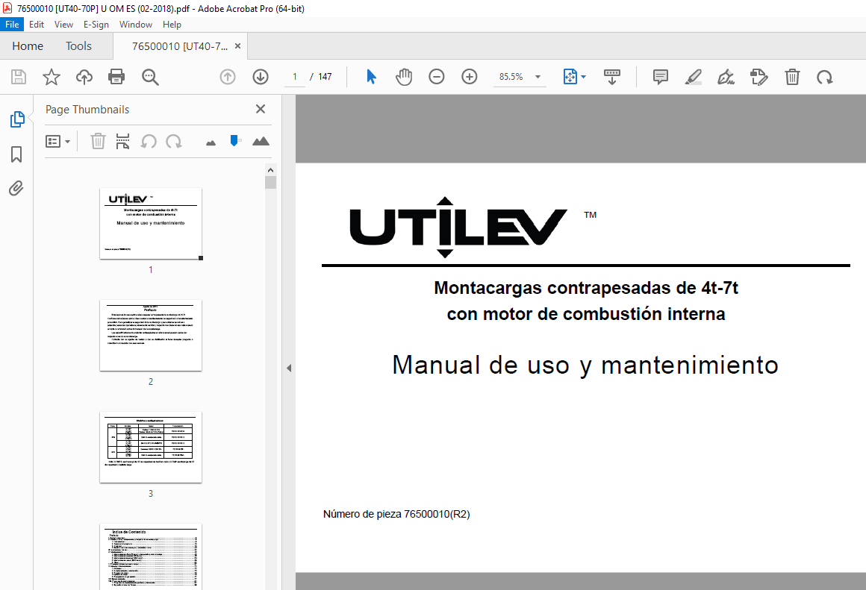Click thumbnails scrollbar up arrow
This screenshot has width=866, height=590.
[270, 169]
